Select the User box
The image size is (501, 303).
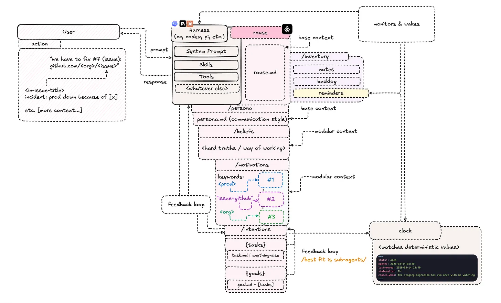tap(68, 32)
